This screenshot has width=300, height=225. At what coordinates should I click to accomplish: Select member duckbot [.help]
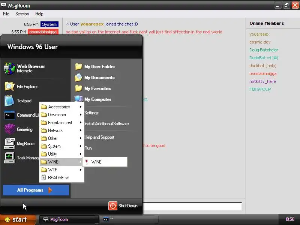263,66
